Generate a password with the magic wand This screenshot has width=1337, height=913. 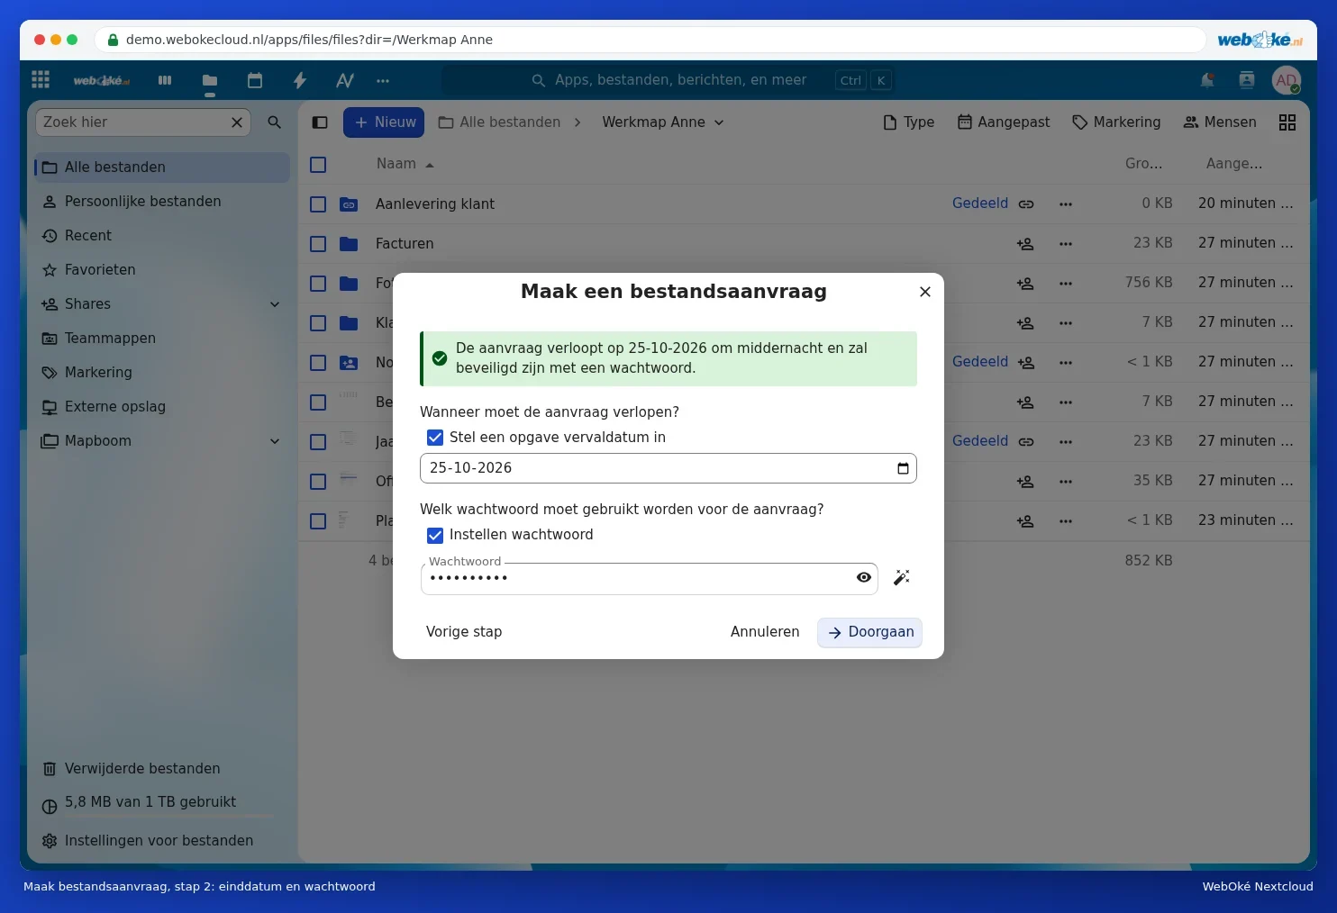(x=902, y=577)
